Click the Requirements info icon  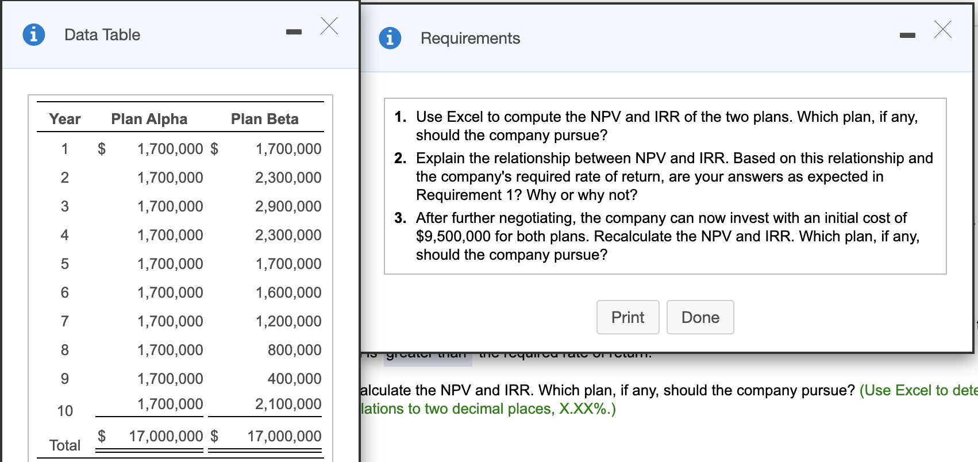tap(390, 38)
